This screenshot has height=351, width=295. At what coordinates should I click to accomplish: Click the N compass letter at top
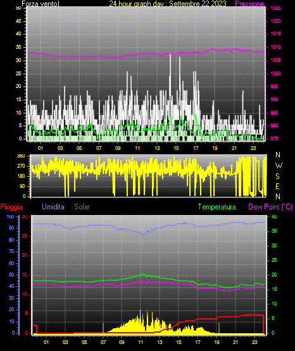[x=278, y=155]
